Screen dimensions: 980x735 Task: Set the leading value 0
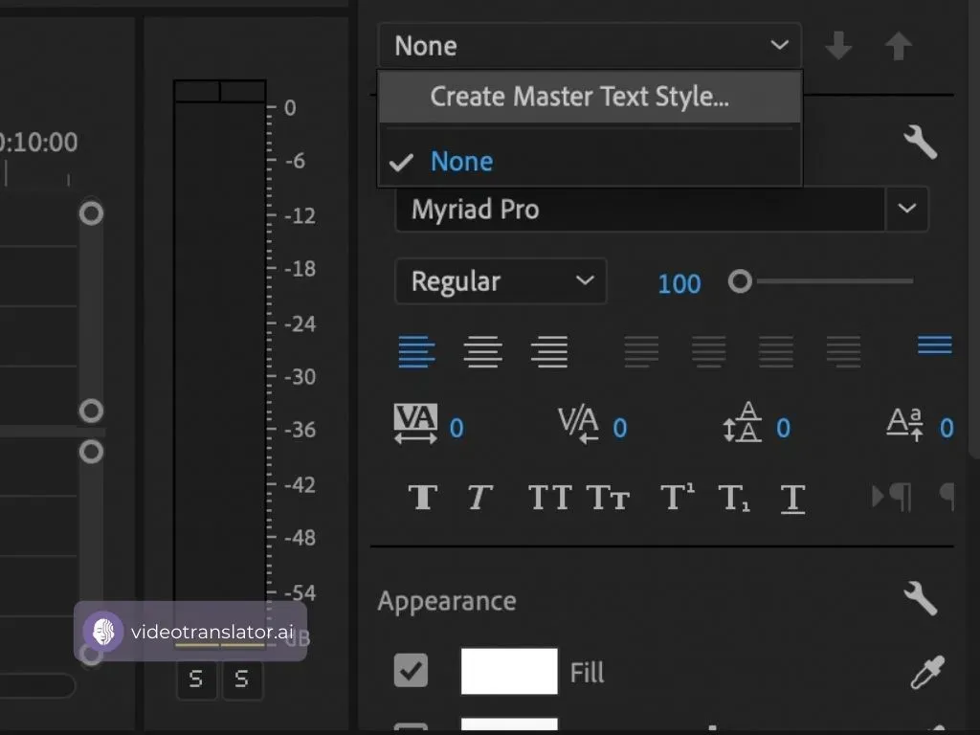coord(783,428)
